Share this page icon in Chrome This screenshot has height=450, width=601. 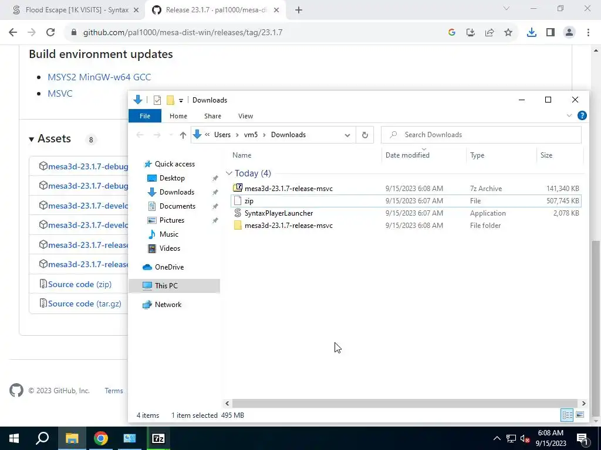pyautogui.click(x=489, y=33)
